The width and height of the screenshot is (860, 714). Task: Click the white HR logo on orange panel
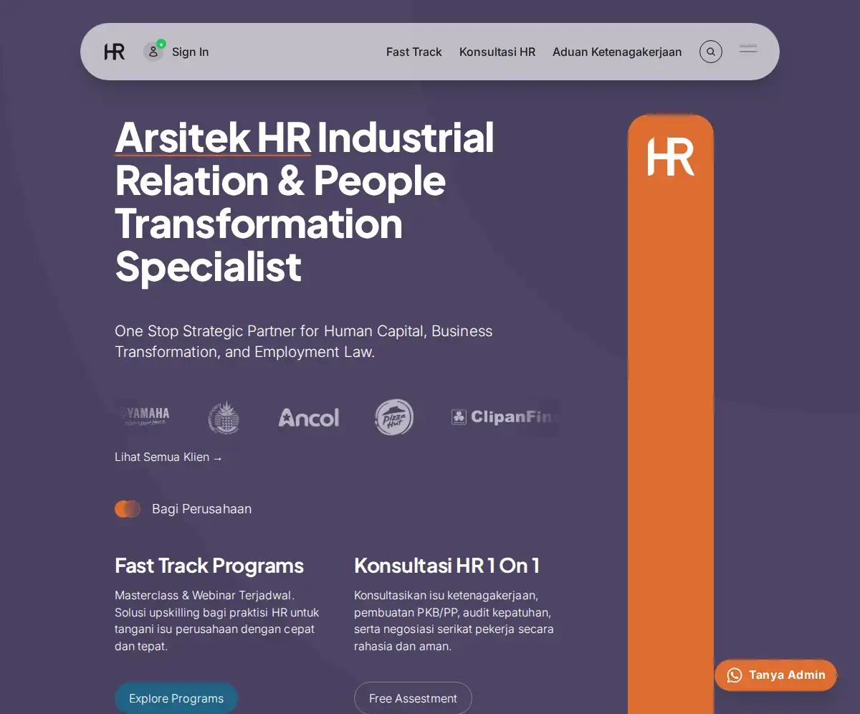click(671, 158)
